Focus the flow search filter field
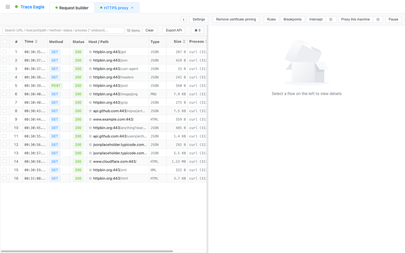 pos(63,30)
